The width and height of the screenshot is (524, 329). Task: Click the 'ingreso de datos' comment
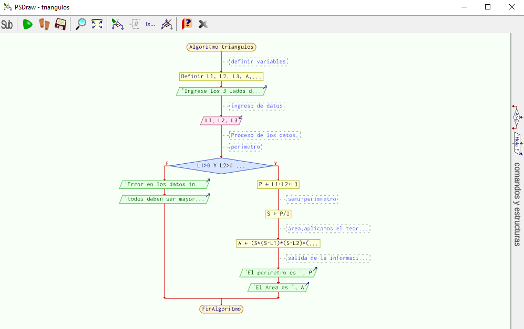pos(256,106)
